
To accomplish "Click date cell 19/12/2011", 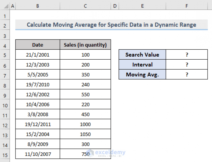I will (x=38, y=124).
